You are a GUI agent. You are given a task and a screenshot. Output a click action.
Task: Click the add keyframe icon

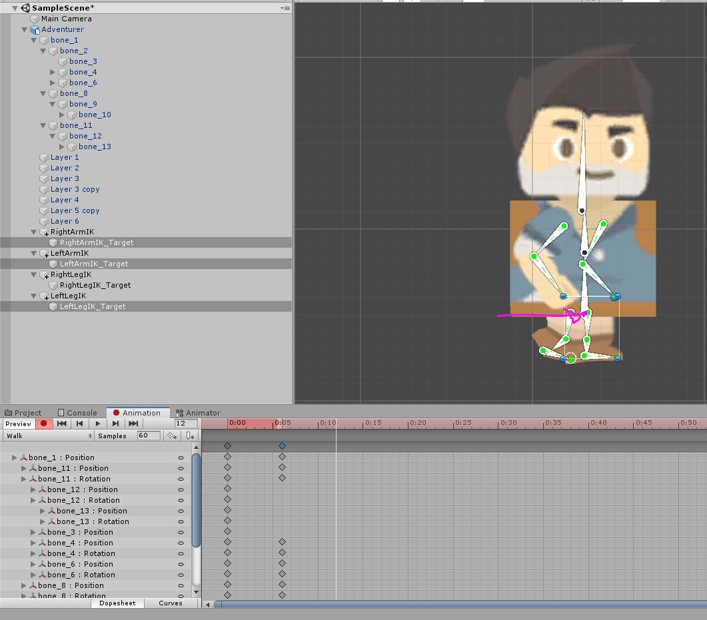(x=171, y=435)
